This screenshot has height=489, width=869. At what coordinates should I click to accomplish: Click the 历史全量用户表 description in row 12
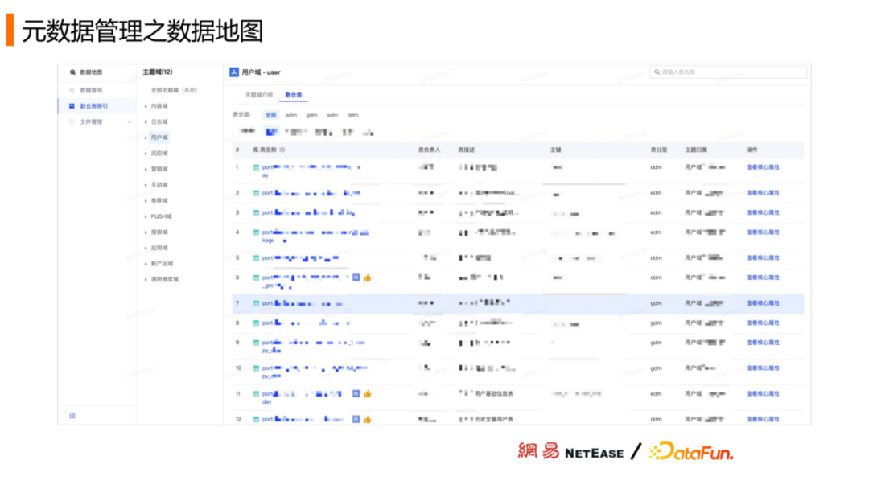click(494, 419)
